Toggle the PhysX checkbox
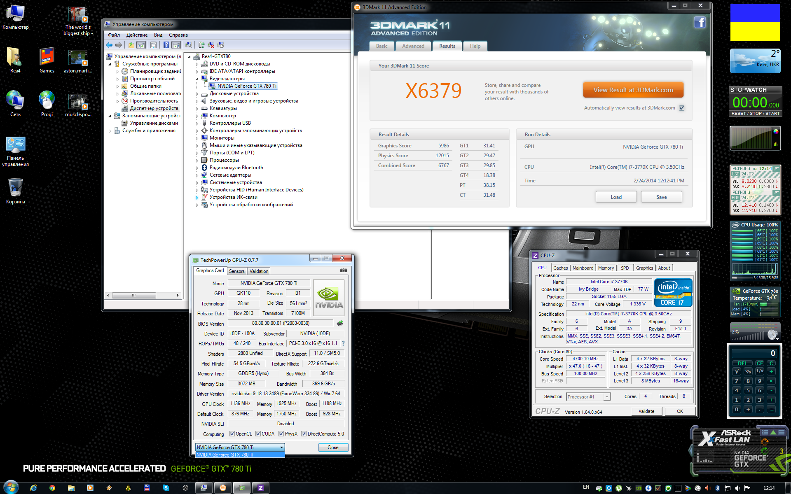This screenshot has height=494, width=791. tap(281, 434)
